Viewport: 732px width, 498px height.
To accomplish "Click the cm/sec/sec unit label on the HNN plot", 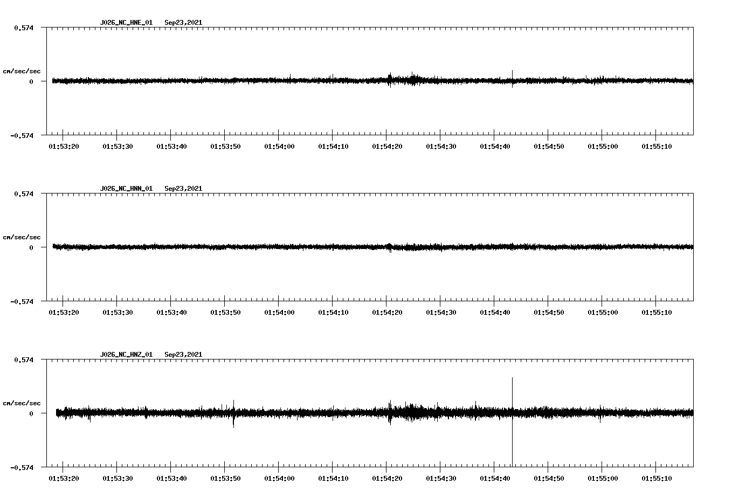I will [x=22, y=237].
